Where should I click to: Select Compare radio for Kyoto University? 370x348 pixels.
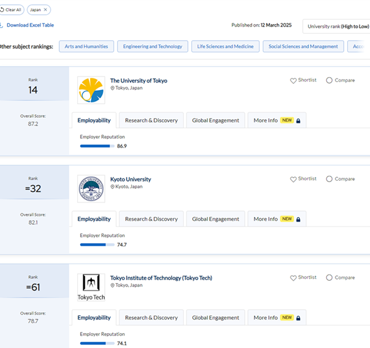329,179
